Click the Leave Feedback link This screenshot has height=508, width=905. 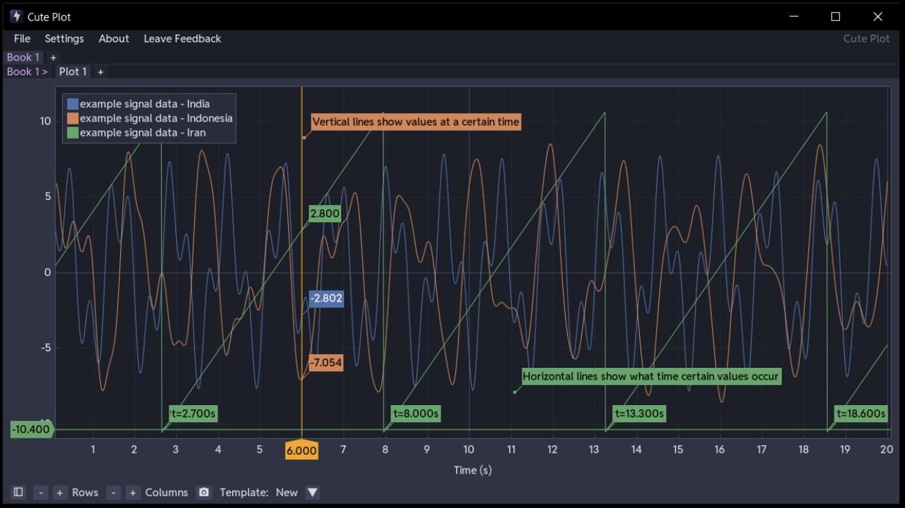click(182, 39)
